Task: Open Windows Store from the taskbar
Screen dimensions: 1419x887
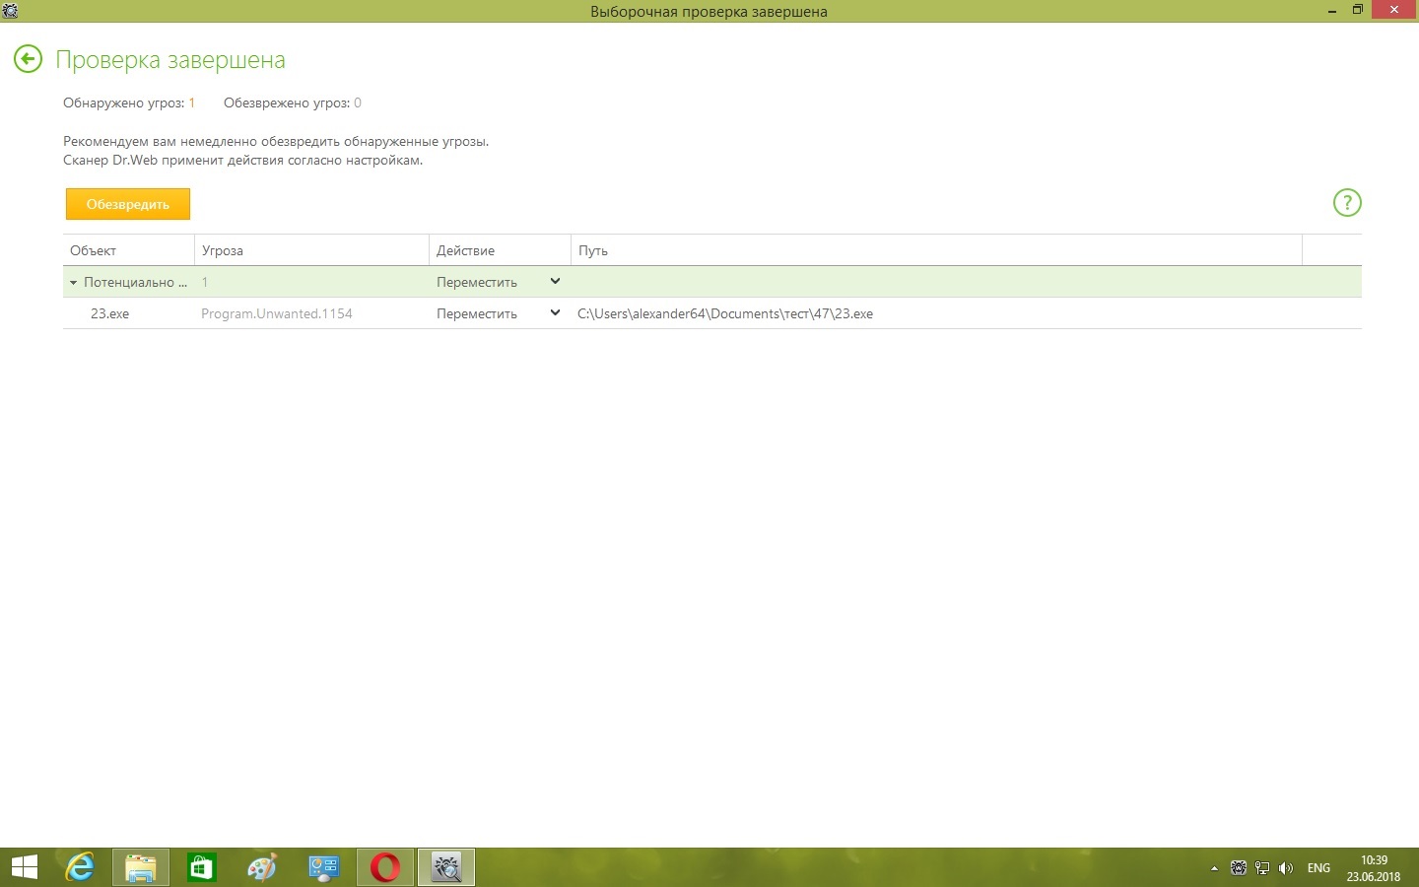Action: pyautogui.click(x=202, y=867)
